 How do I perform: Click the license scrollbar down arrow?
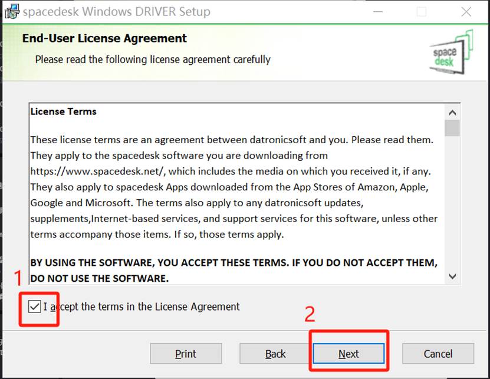pos(452,276)
